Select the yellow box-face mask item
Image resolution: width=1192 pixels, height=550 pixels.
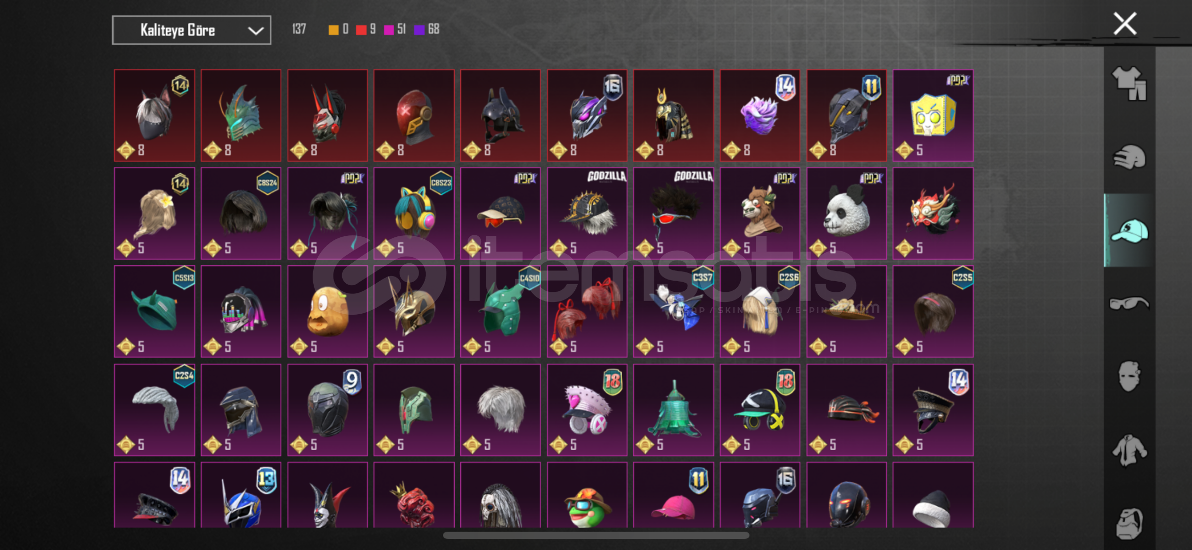[933, 116]
